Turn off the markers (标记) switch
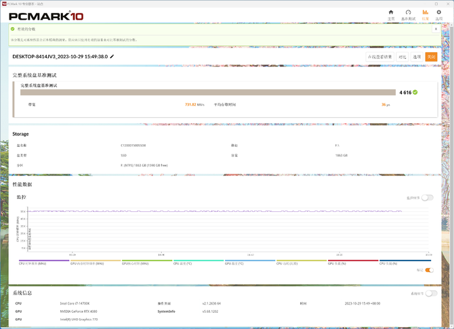This screenshot has width=454, height=329. pyautogui.click(x=430, y=270)
